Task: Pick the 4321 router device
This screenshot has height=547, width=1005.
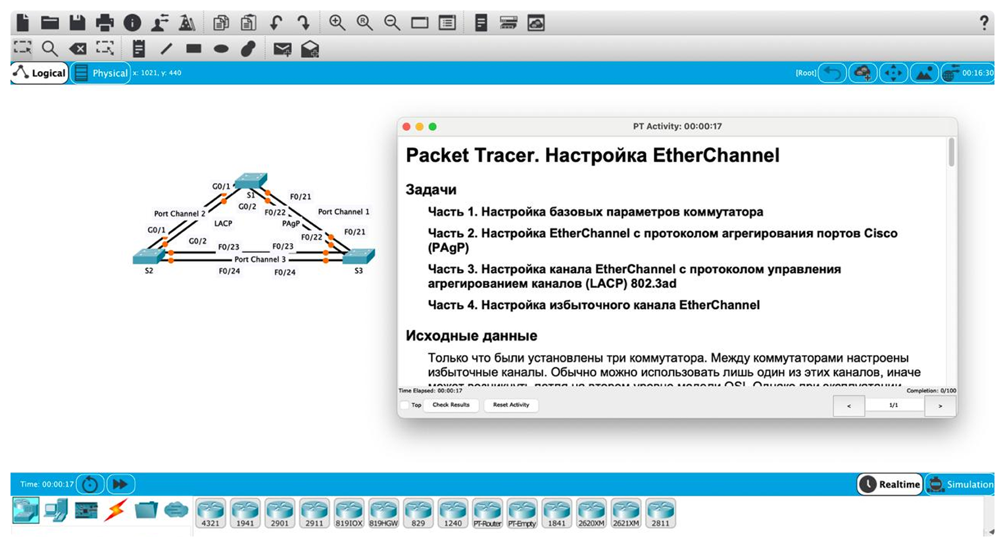Action: pos(210,513)
